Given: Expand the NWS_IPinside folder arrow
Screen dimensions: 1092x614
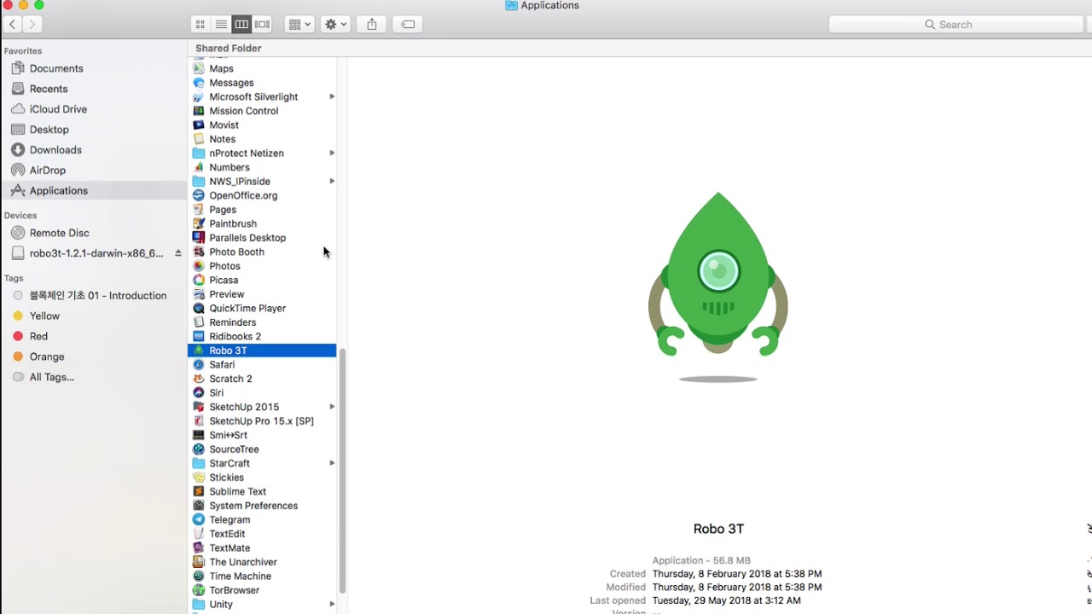Looking at the screenshot, I should pyautogui.click(x=332, y=181).
